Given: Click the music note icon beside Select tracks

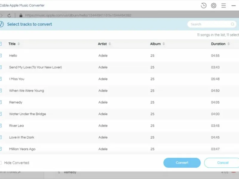Looking at the screenshot, I should 1,24.
